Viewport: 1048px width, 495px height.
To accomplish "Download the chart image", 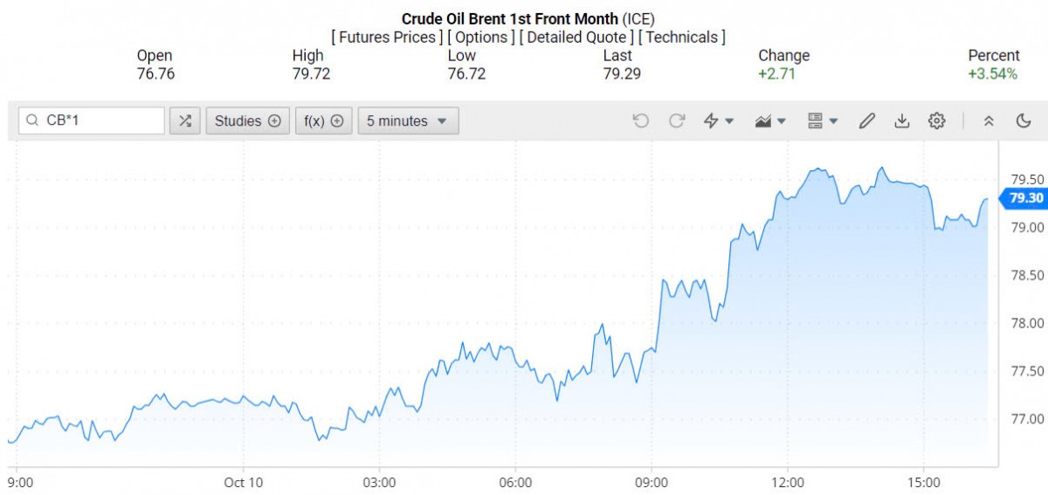I will 902,121.
